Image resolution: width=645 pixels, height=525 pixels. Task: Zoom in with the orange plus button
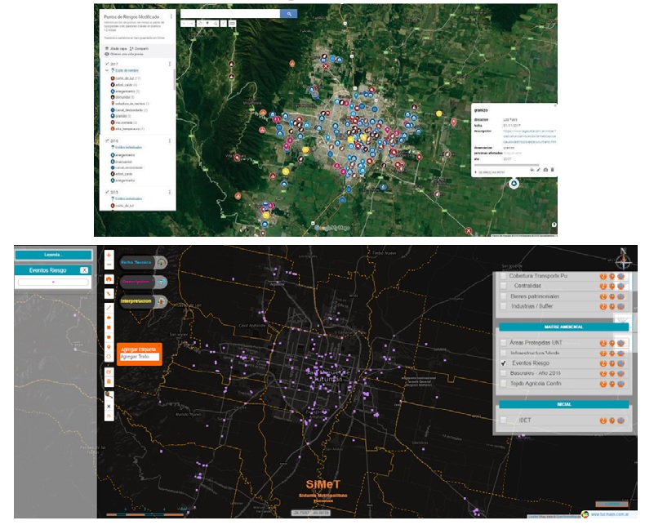[109, 255]
